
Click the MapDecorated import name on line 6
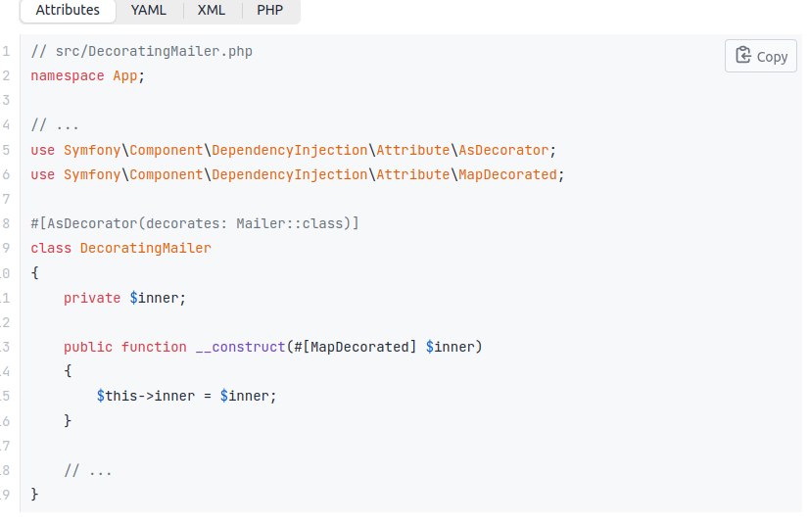click(x=507, y=175)
